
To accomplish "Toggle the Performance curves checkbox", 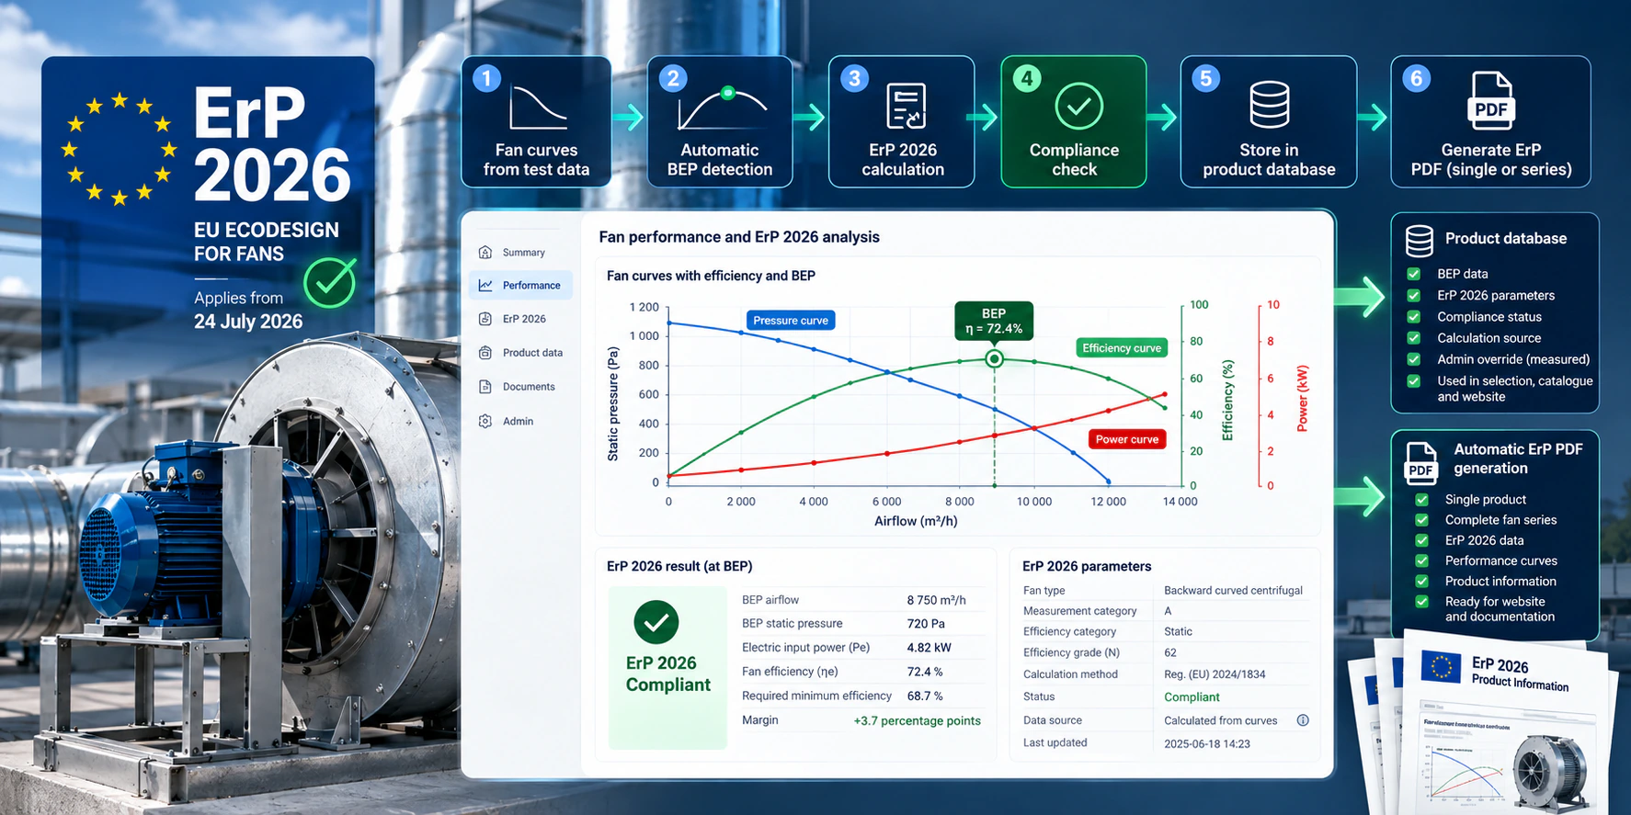I will (x=1421, y=560).
